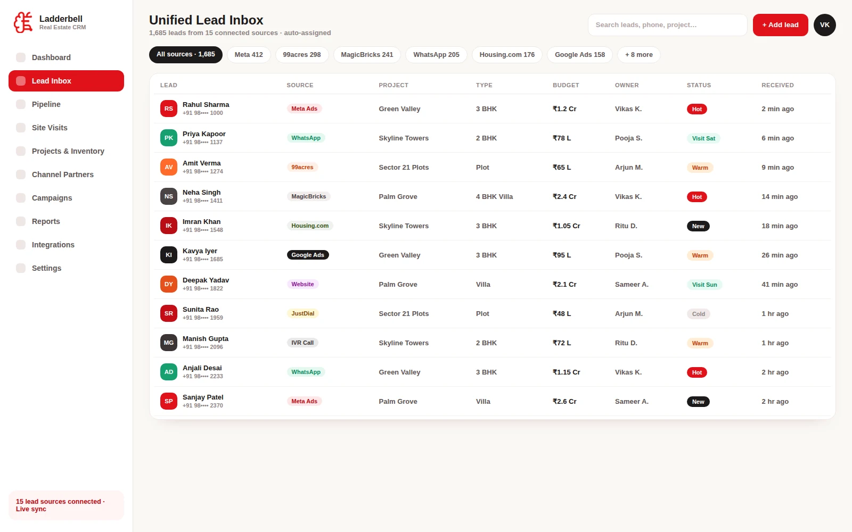The height and width of the screenshot is (532, 852).
Task: Filter leads by MagicBricks 241
Action: point(367,55)
